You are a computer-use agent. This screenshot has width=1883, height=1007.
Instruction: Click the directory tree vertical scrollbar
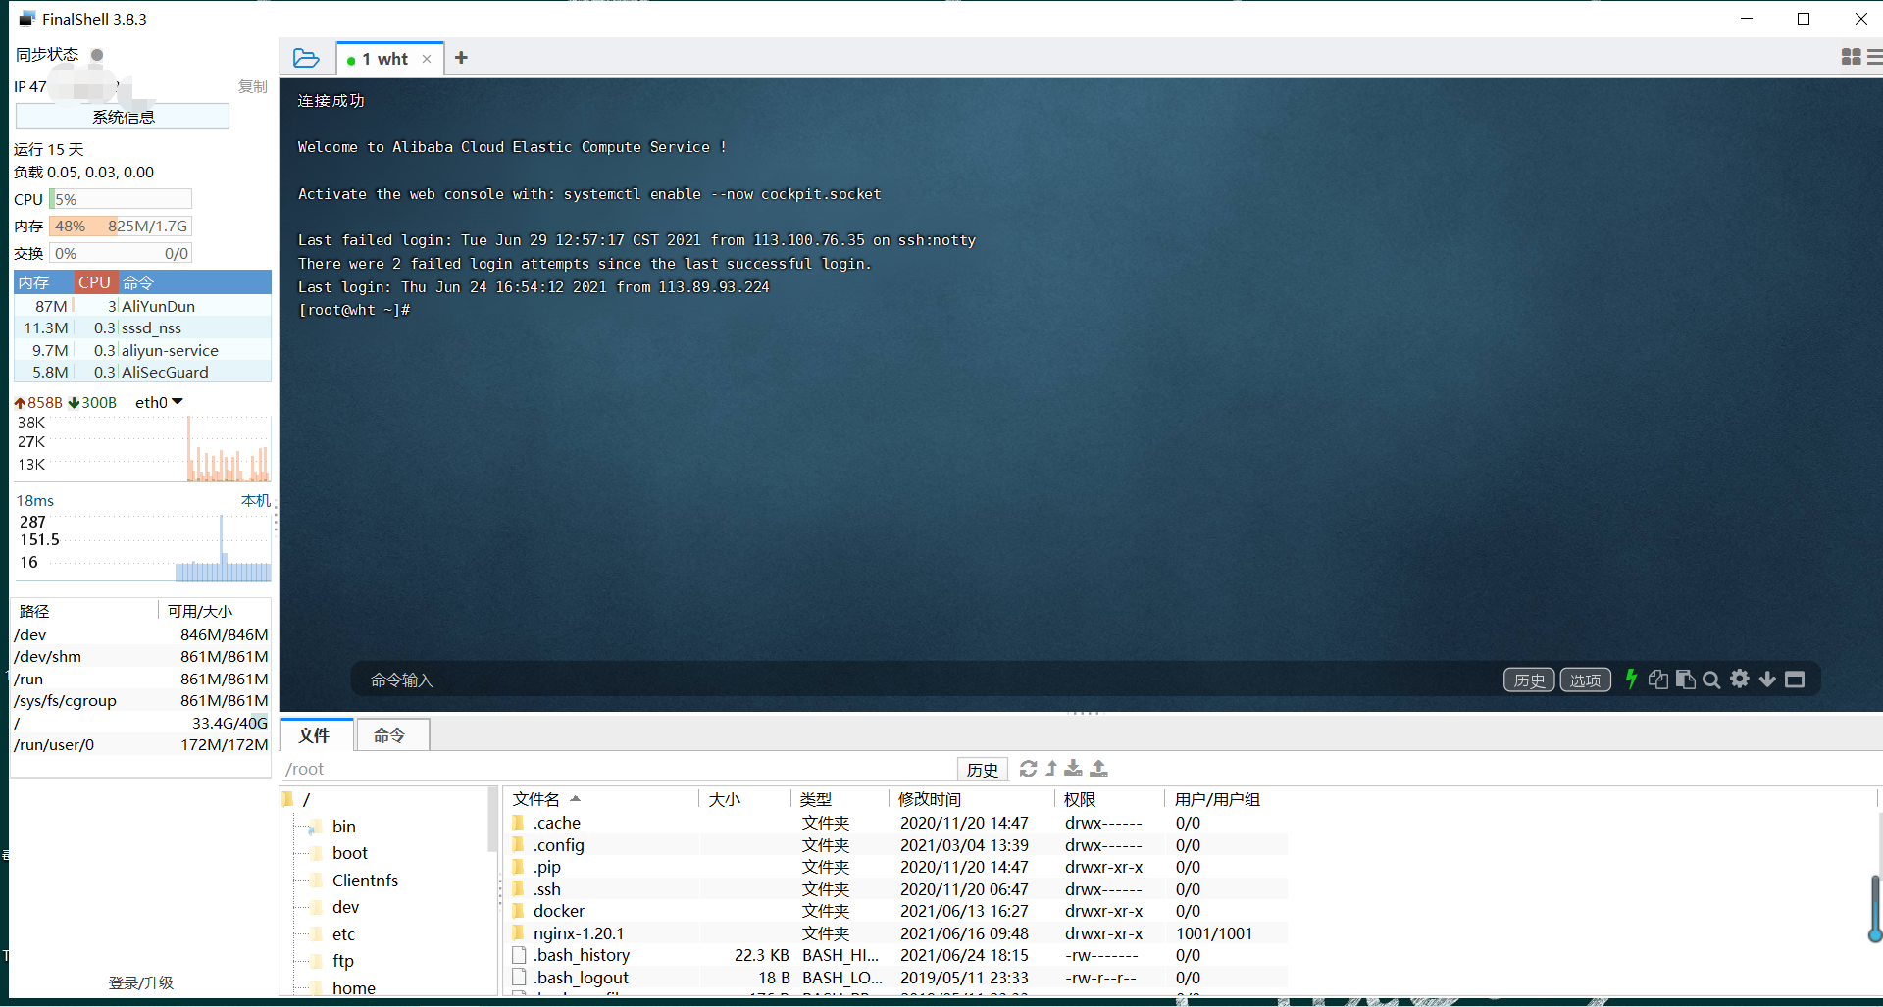point(492,820)
